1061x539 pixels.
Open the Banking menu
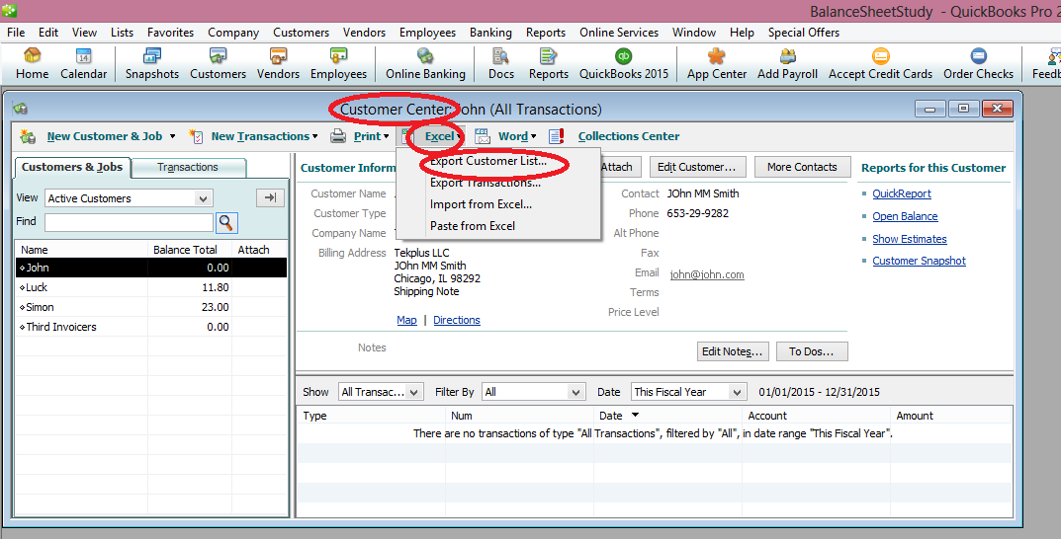coord(490,33)
